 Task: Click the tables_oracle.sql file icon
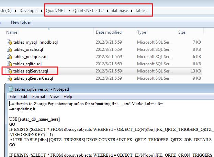[9, 49]
